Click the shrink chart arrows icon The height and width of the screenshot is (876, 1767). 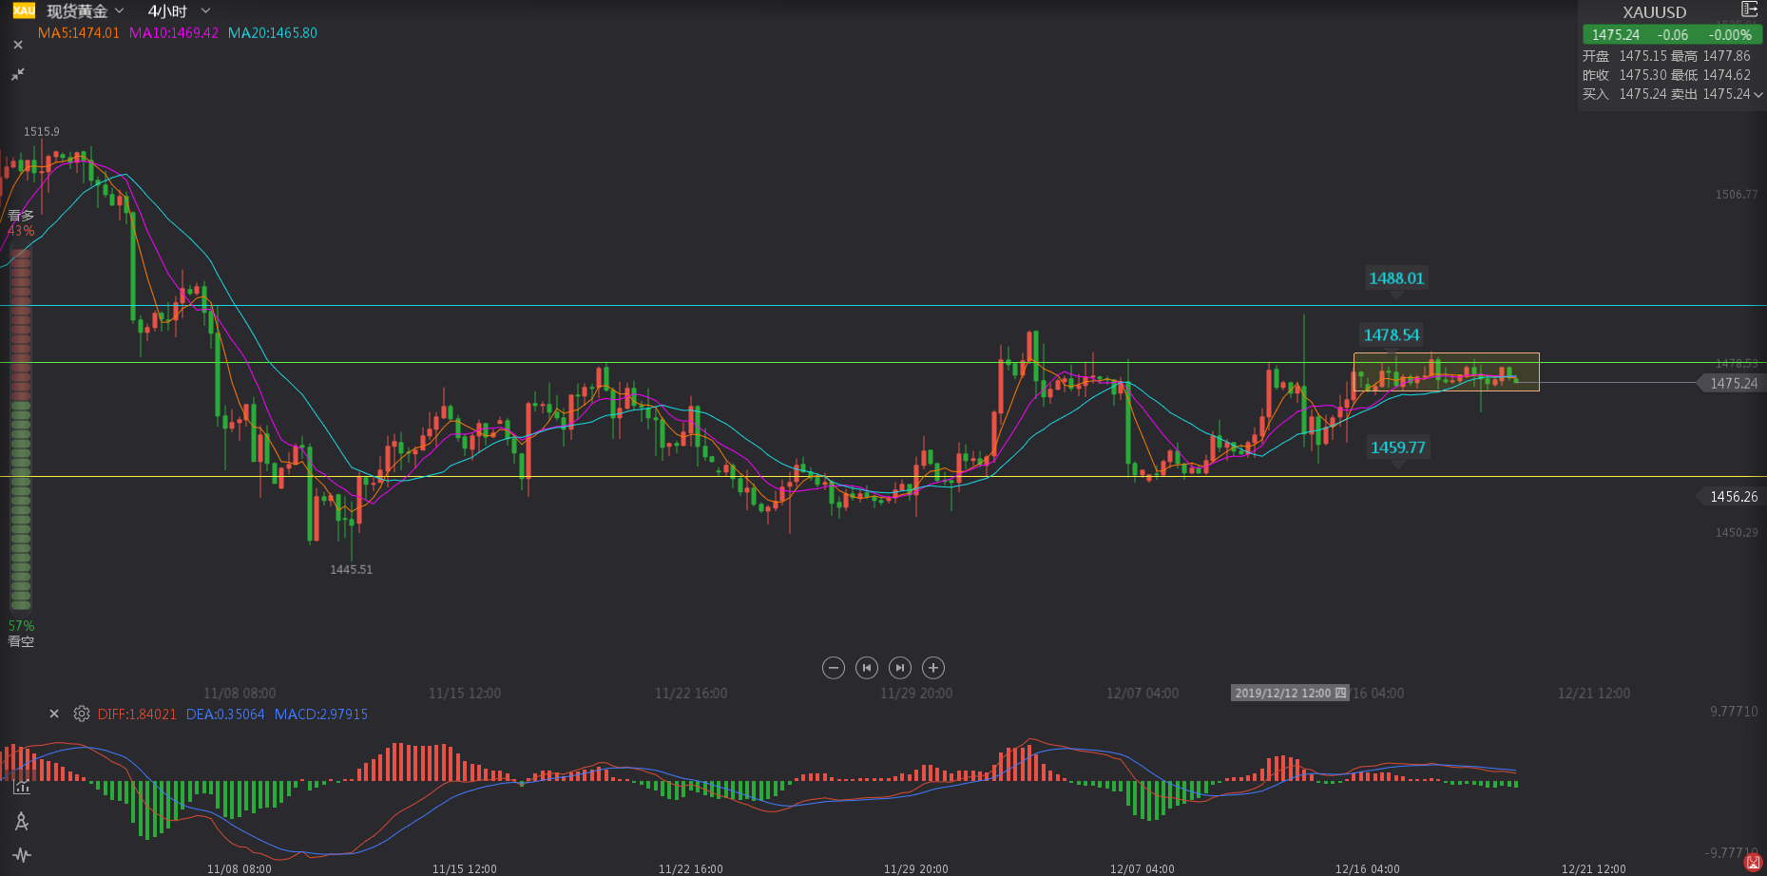18,74
